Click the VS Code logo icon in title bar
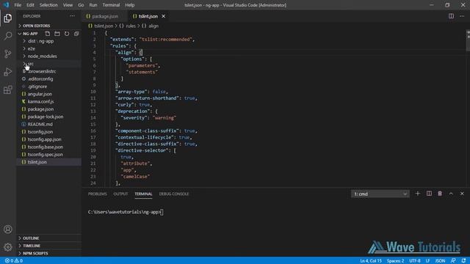Viewport: 470px width, 264px height. (x=6, y=5)
